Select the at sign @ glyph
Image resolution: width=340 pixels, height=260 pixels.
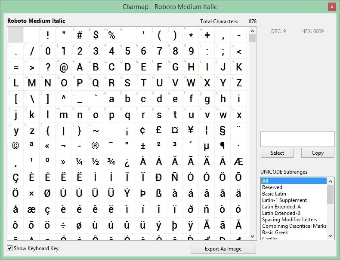tap(64, 67)
